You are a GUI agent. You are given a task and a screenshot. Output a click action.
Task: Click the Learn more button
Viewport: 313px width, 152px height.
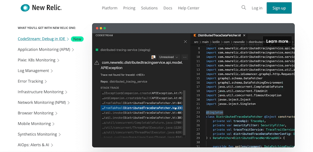[277, 42]
